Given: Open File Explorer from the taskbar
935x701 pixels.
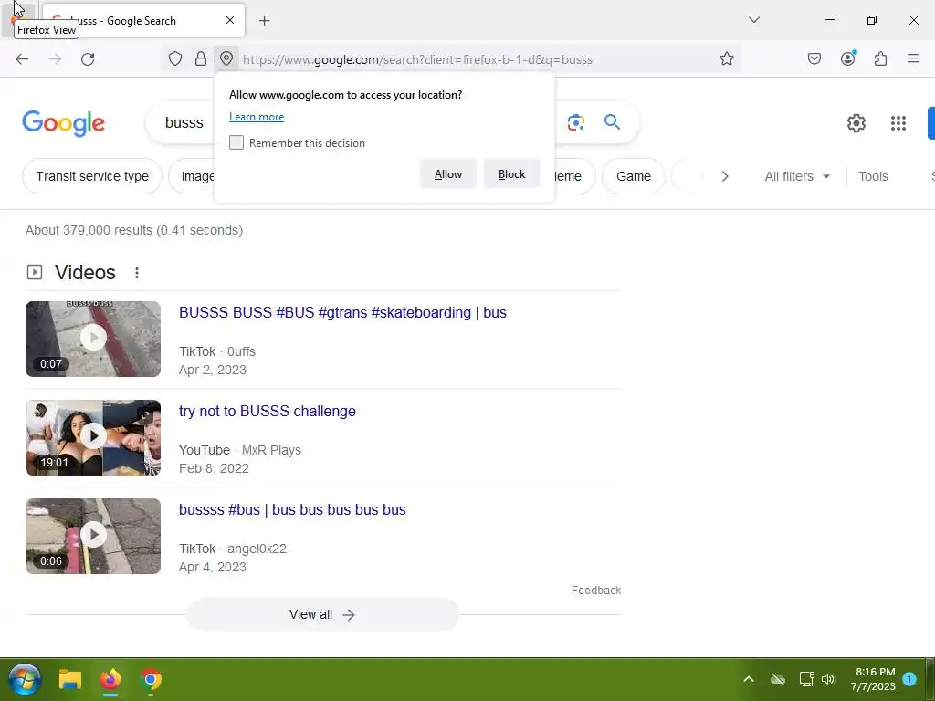Looking at the screenshot, I should point(69,679).
